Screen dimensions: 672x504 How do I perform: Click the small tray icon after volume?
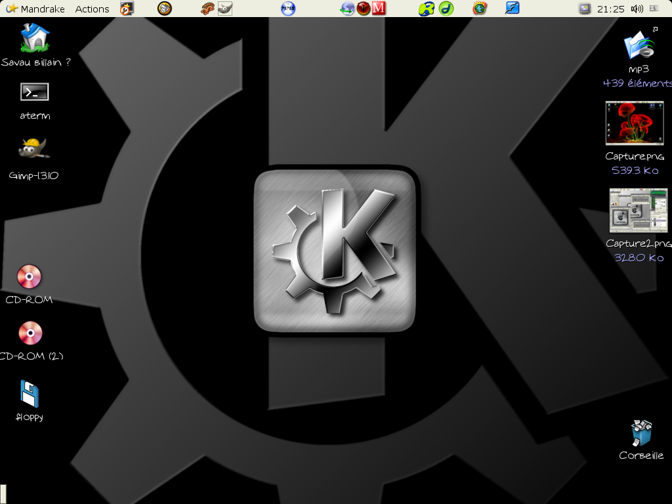[x=654, y=8]
